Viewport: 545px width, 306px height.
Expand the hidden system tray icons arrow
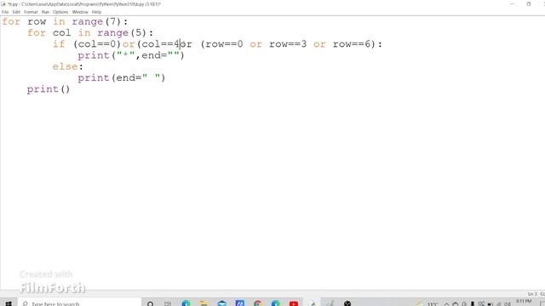(x=446, y=304)
